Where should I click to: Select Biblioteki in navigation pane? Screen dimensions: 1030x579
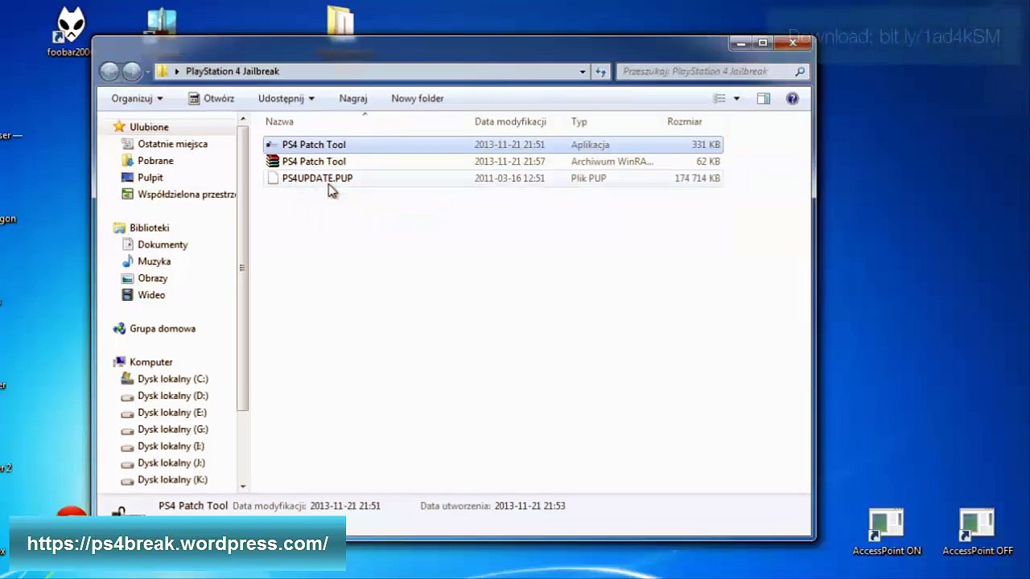click(149, 228)
